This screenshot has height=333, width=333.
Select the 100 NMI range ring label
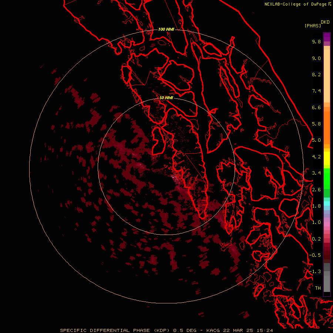(x=166, y=29)
